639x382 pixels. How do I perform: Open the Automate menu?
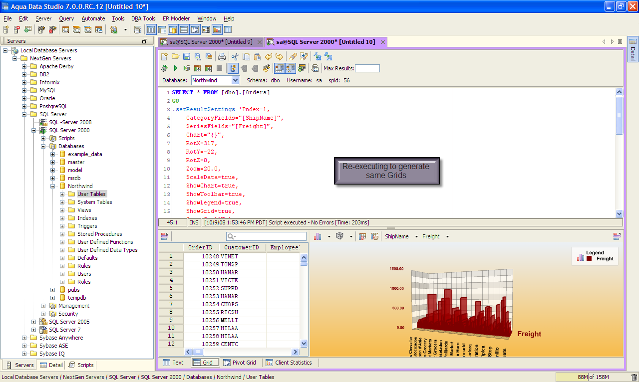point(93,18)
